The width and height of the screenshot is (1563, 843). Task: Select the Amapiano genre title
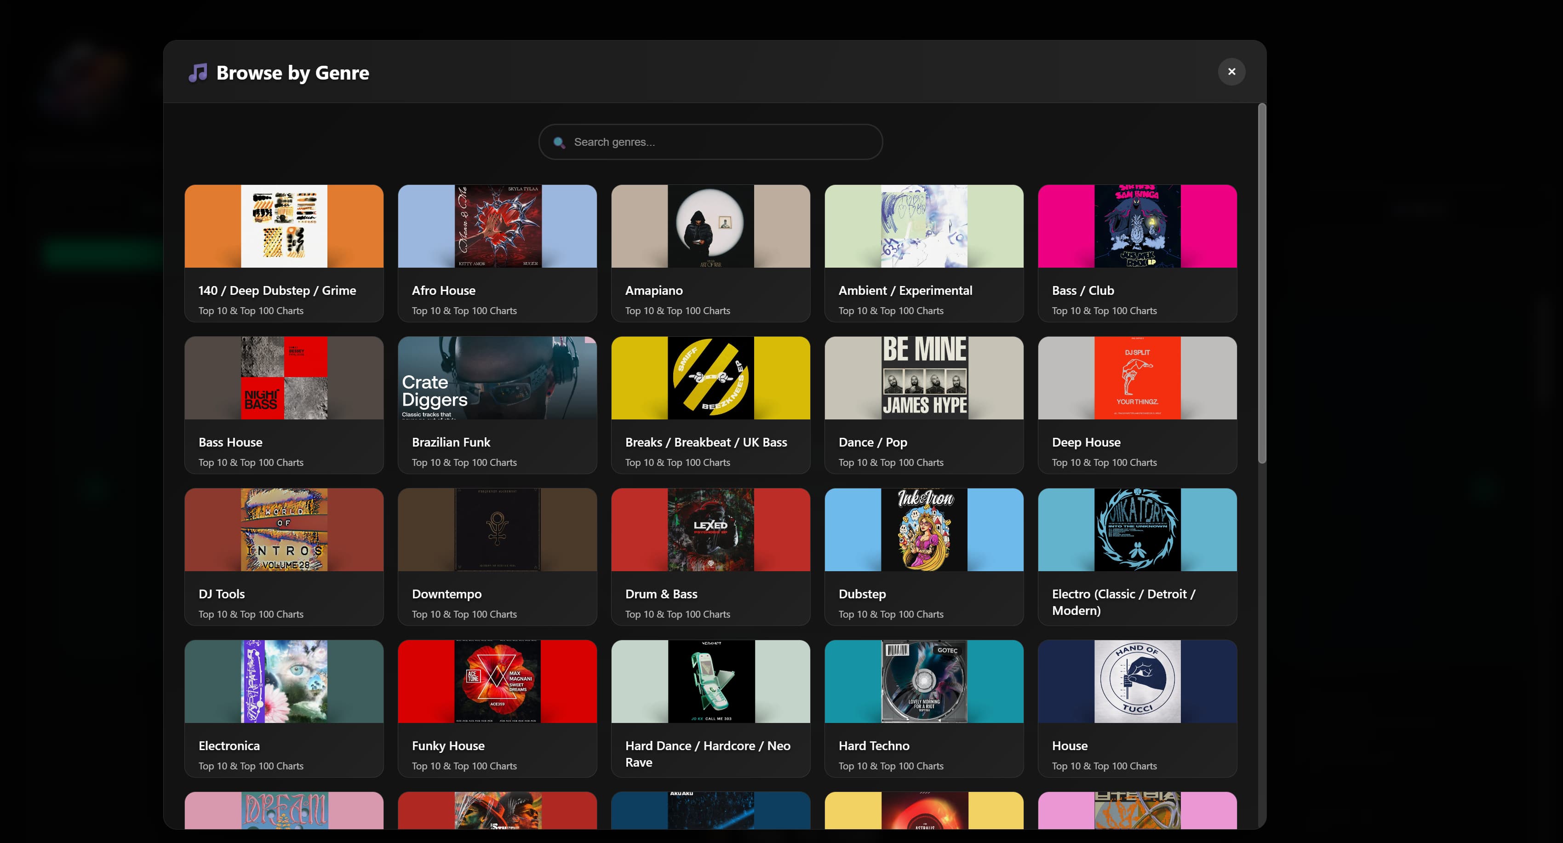coord(654,291)
